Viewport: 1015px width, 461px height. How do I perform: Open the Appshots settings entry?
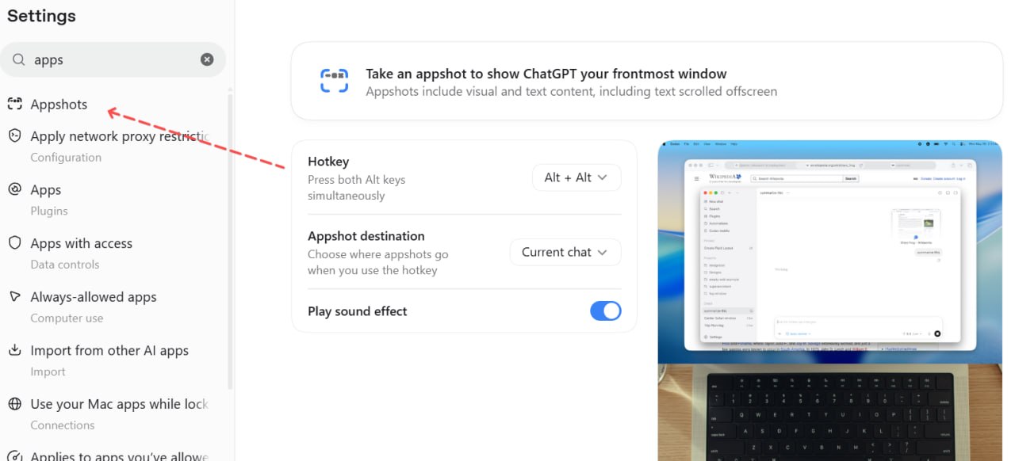tap(59, 105)
